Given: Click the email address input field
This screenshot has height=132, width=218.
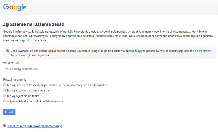Looking at the screenshot, I should 38,69.
